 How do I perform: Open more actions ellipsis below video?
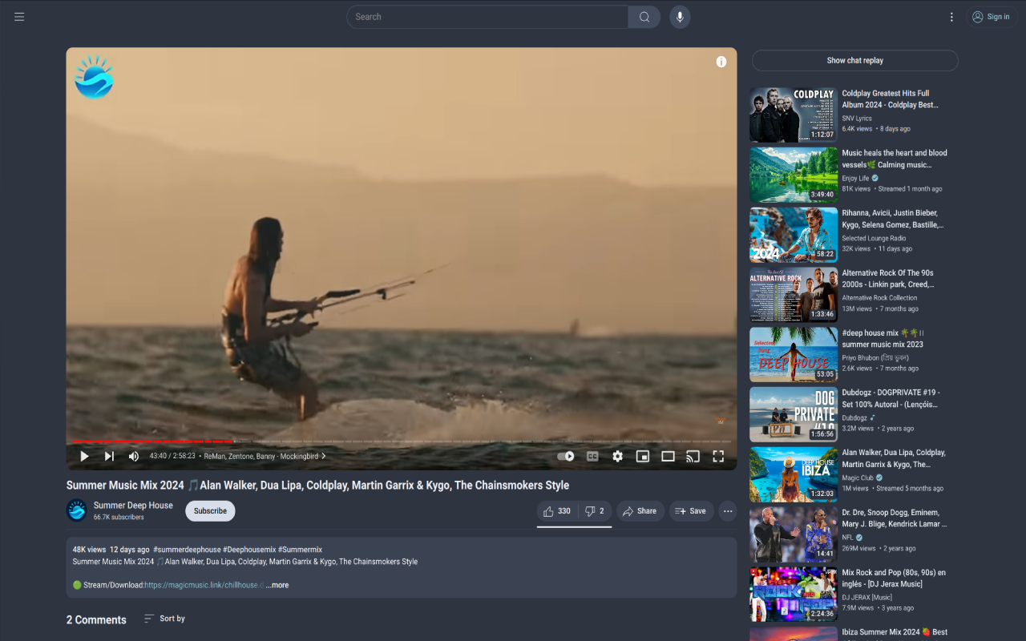point(728,511)
